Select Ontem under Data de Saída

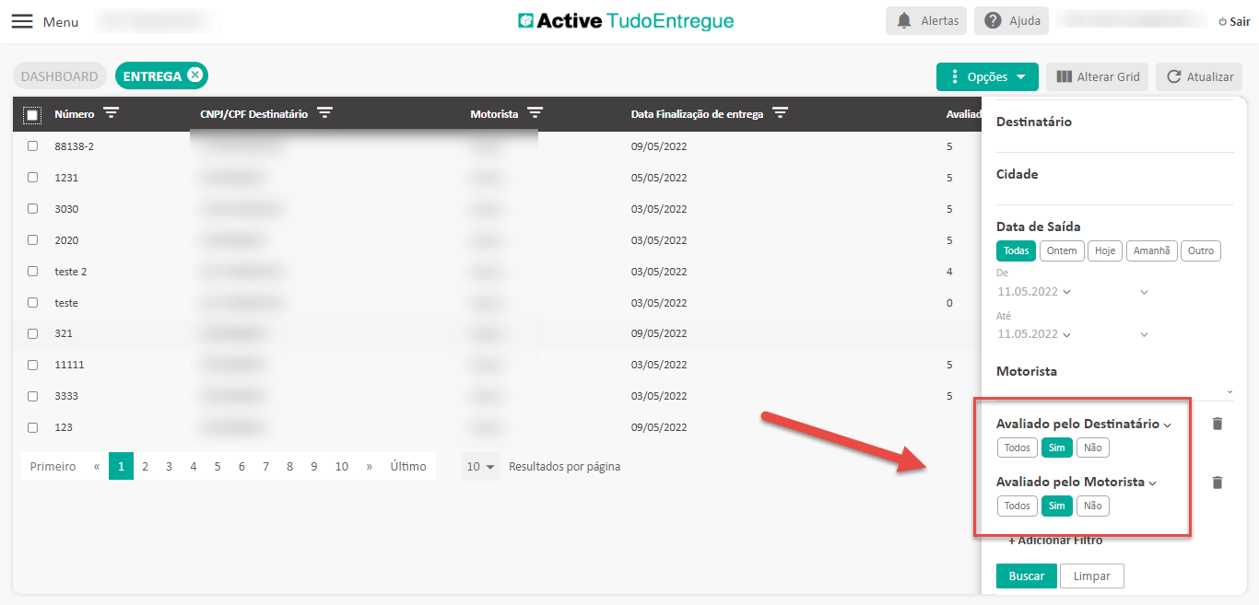coord(1062,250)
